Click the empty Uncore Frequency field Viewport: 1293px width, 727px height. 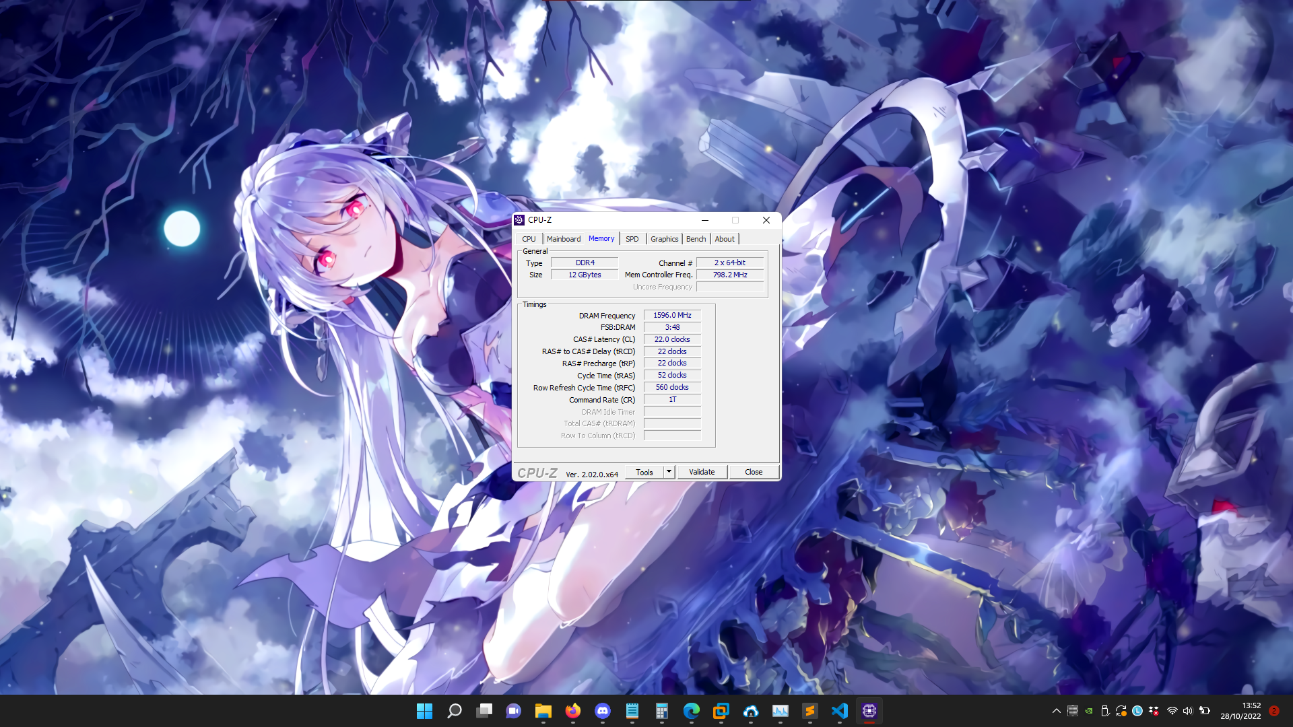730,287
